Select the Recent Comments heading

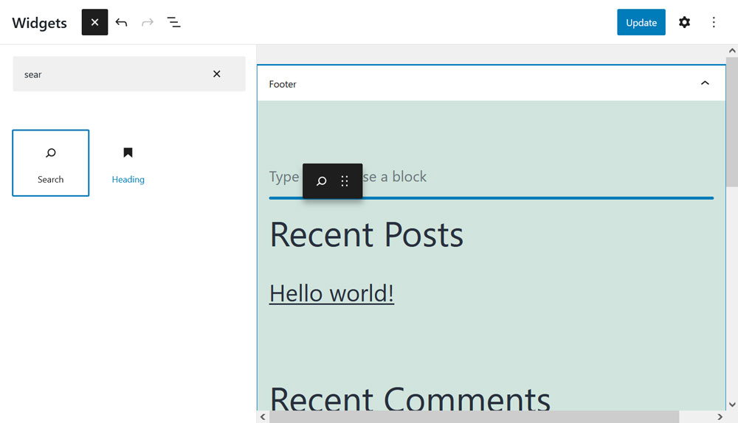pyautogui.click(x=410, y=399)
